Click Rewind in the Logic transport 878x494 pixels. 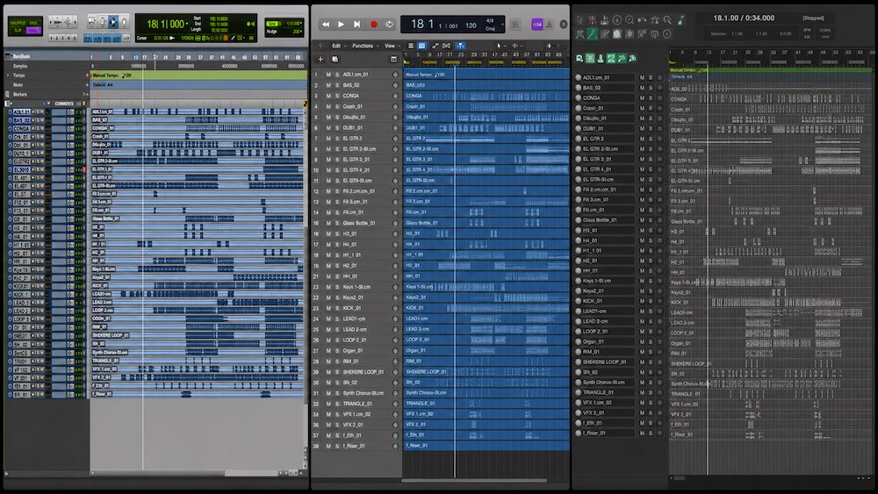tap(326, 24)
